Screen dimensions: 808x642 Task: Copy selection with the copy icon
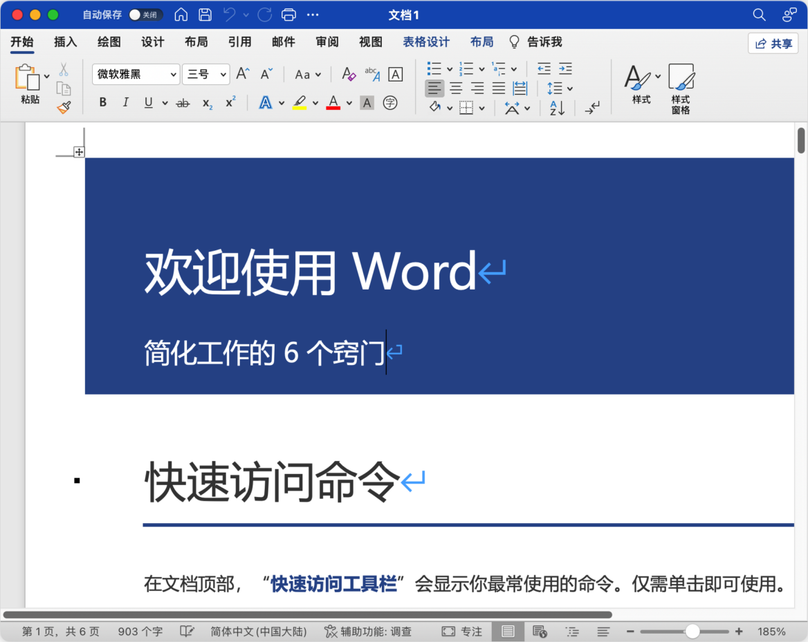click(64, 88)
